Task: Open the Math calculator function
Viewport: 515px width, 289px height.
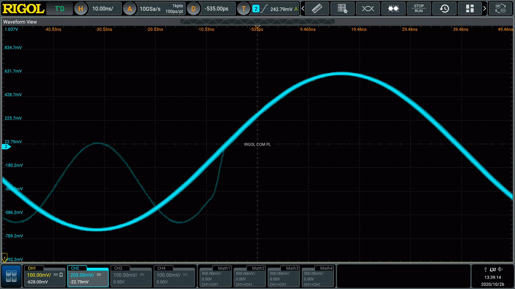Action: coord(342,9)
